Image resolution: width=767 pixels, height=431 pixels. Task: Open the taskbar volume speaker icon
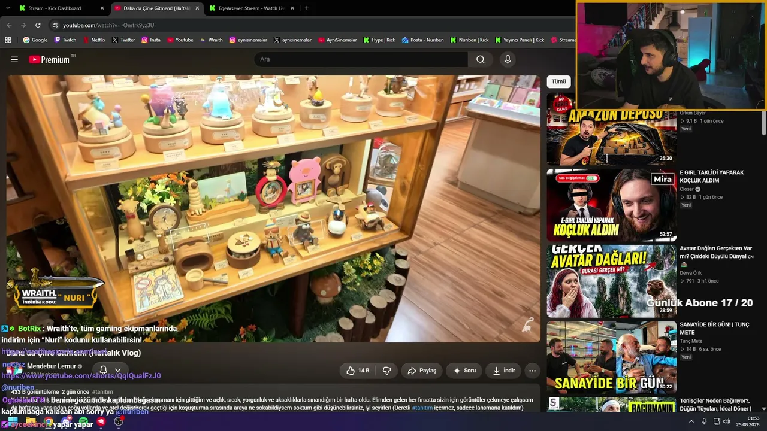point(727,421)
